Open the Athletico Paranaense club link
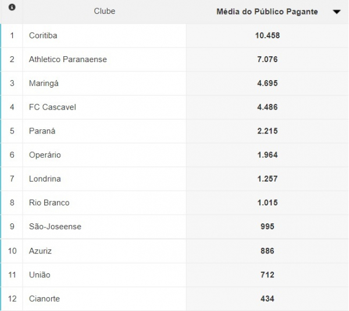This screenshot has width=349, height=311. [x=68, y=59]
